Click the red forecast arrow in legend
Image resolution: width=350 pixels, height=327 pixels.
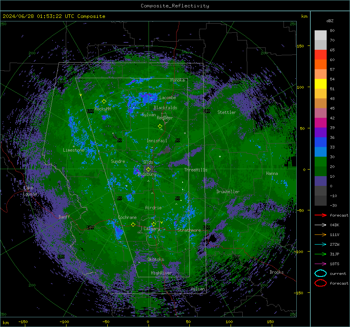(320, 215)
